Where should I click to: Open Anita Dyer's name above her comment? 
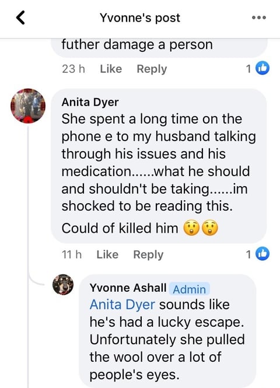(90, 102)
